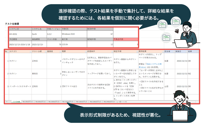Viewport: 203px width, 127px height.
Task: Select the インポート/エクスポート category cell
Action: click(x=20, y=86)
